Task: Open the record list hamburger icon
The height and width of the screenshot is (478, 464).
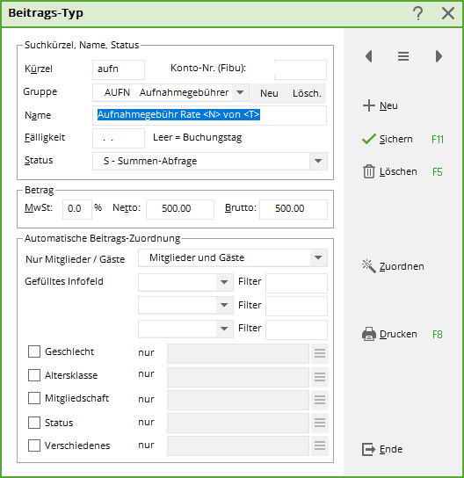Action: (x=403, y=56)
